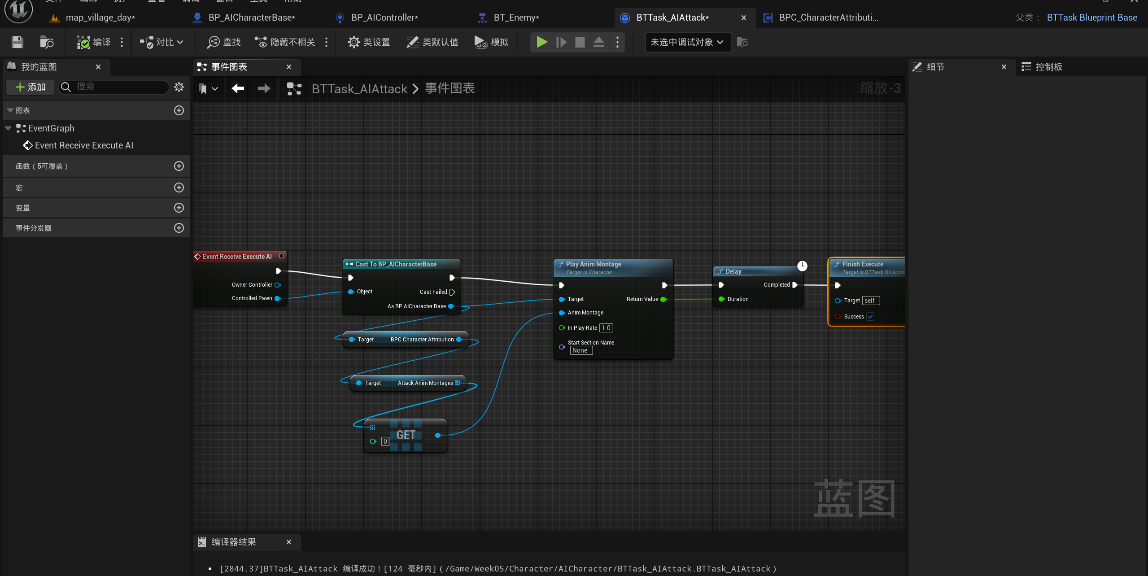This screenshot has width=1148, height=576.
Task: Open the 对比 diff dropdown
Action: pyautogui.click(x=162, y=42)
